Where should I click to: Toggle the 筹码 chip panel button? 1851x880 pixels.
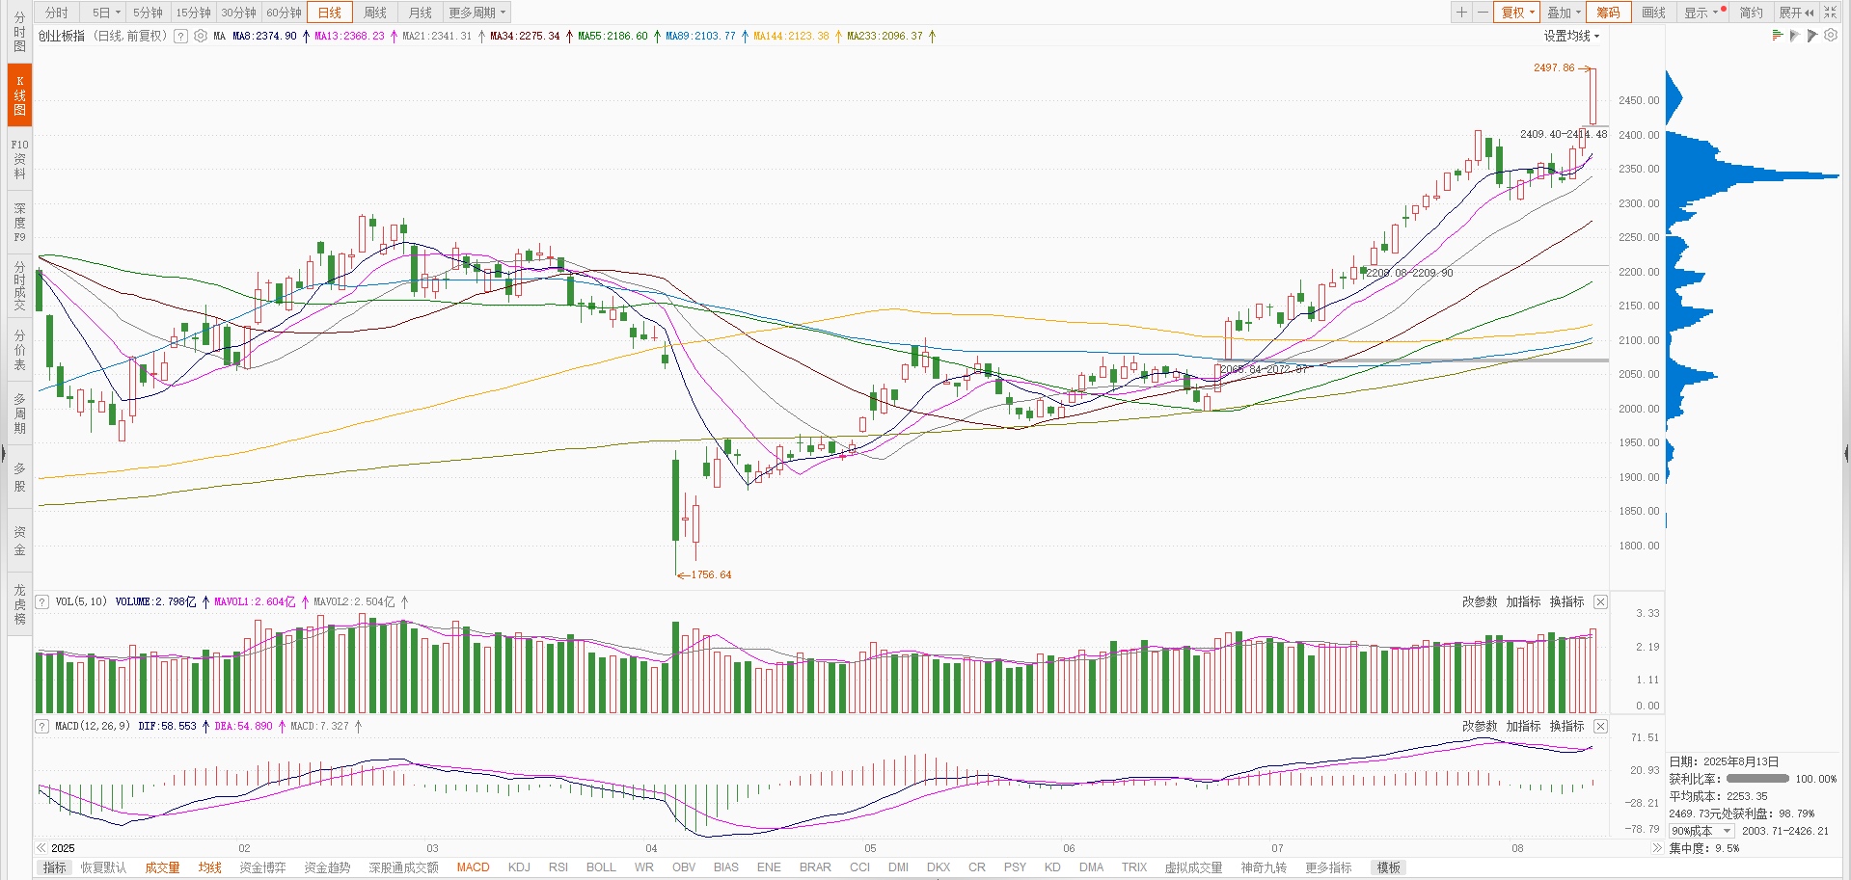(1608, 13)
